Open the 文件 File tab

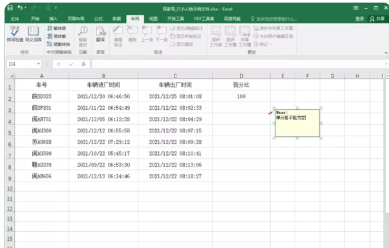tap(15, 19)
